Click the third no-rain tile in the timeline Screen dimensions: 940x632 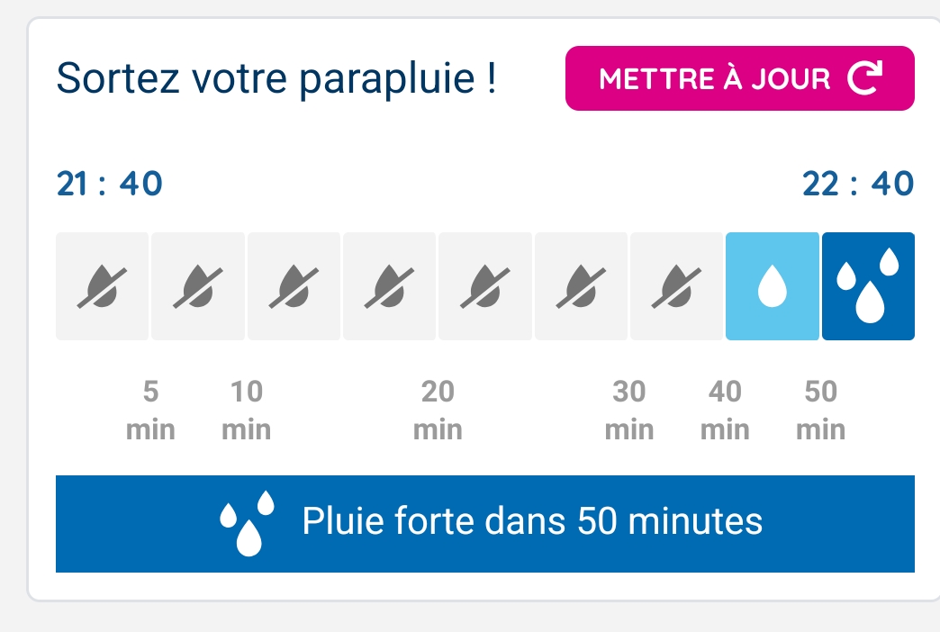pos(294,286)
